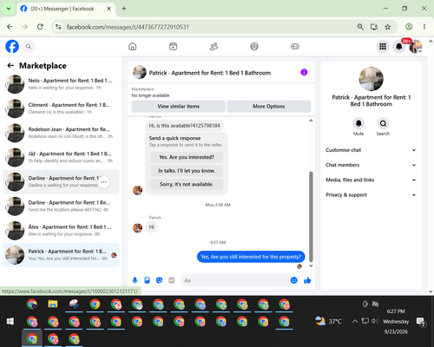Click Patrick avatar in chat header

point(140,72)
